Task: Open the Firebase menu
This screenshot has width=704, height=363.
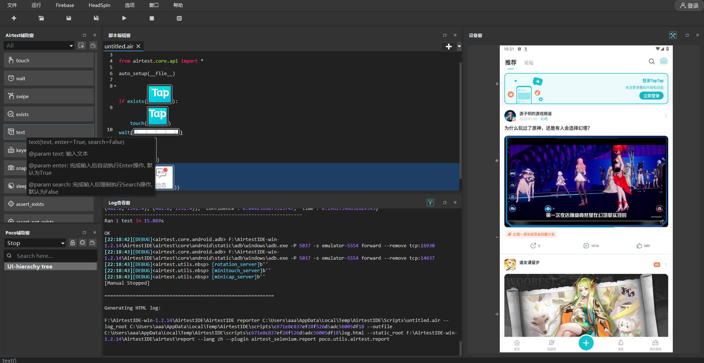Action: click(x=65, y=5)
